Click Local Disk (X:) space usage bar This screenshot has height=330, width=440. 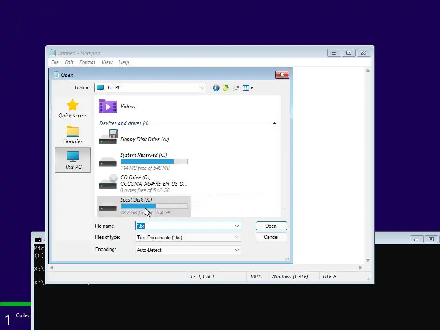tap(154, 206)
